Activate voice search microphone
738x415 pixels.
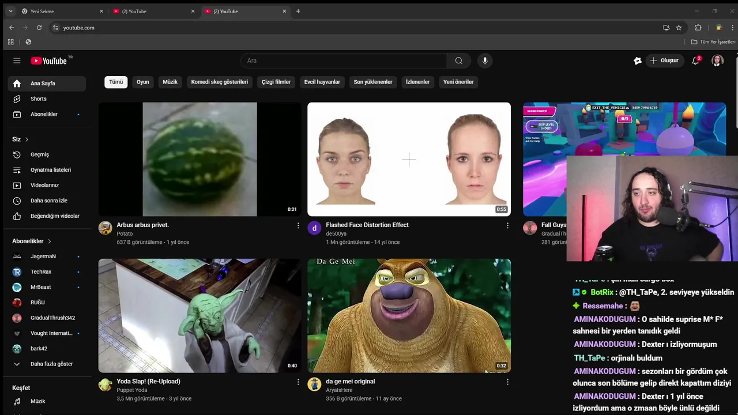485,61
